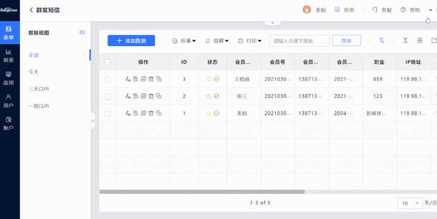
Task: Go back using arrow beside 群发短信
Action: pos(31,10)
